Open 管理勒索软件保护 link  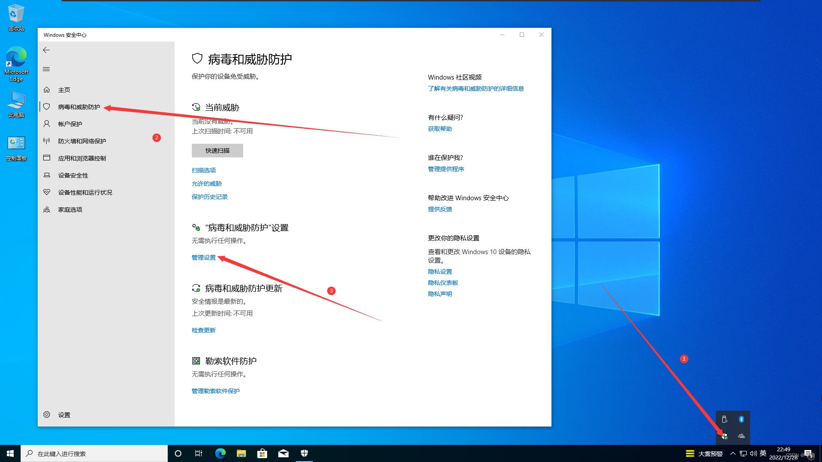click(x=216, y=391)
